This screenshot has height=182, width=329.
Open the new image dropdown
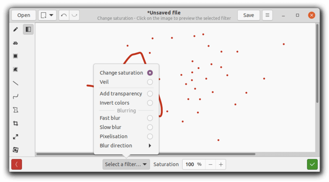click(x=47, y=15)
